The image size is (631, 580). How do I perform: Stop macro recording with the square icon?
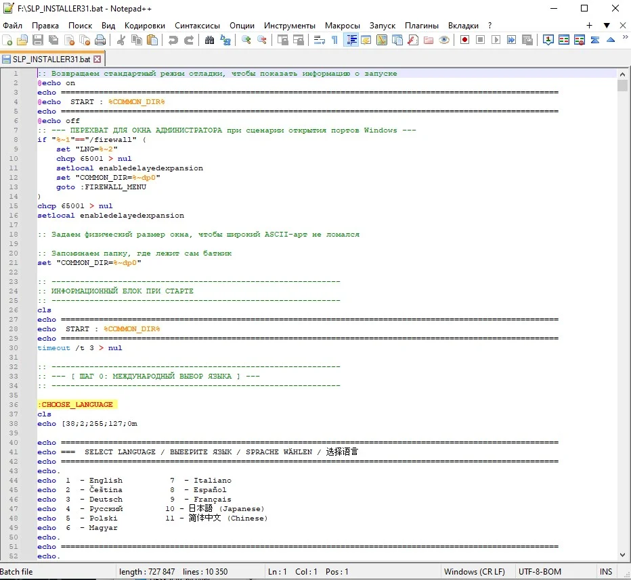[481, 40]
